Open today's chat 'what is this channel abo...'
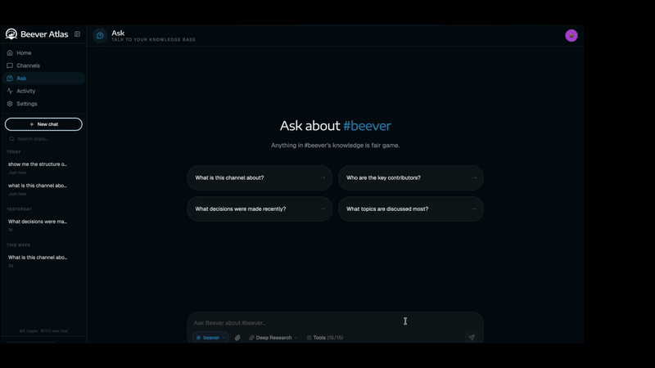This screenshot has height=368, width=655. click(43, 189)
